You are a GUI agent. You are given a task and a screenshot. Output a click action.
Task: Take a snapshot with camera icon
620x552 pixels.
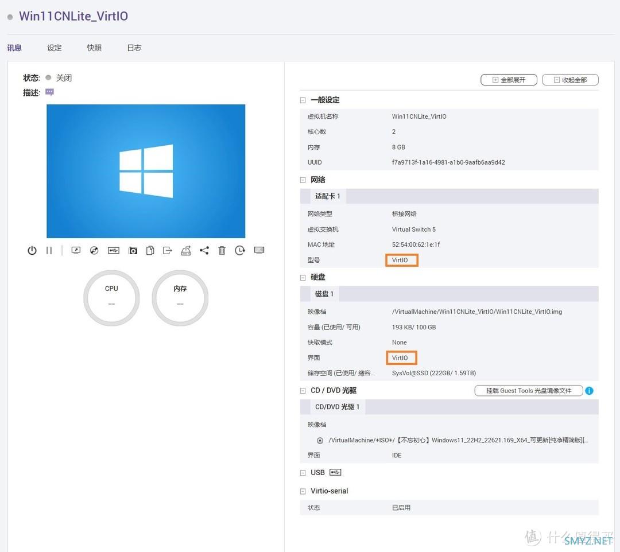133,251
